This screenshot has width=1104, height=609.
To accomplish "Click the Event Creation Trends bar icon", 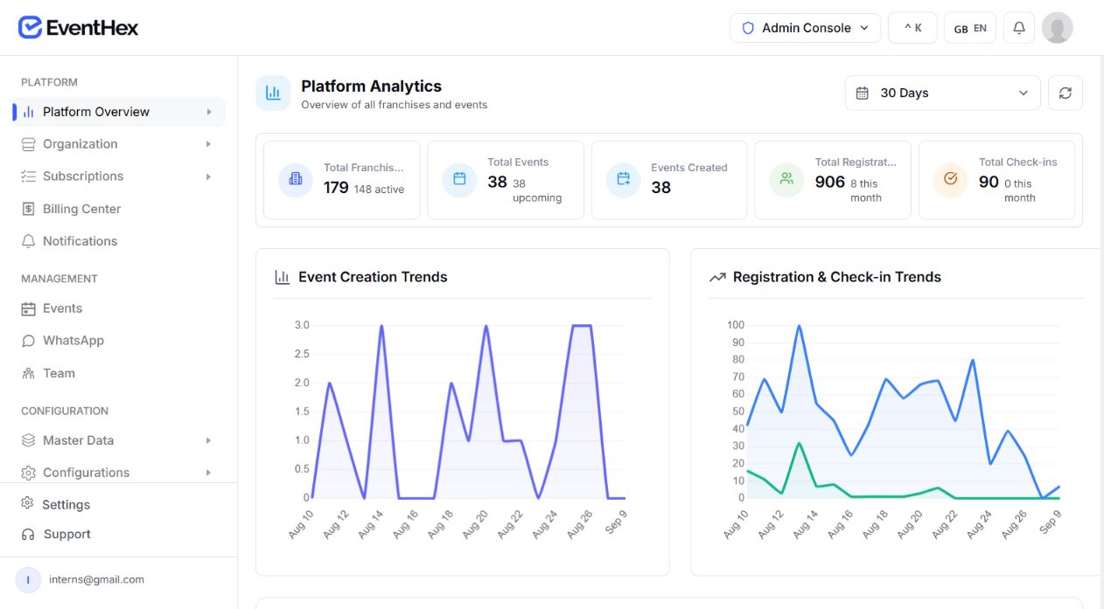I will click(x=282, y=277).
